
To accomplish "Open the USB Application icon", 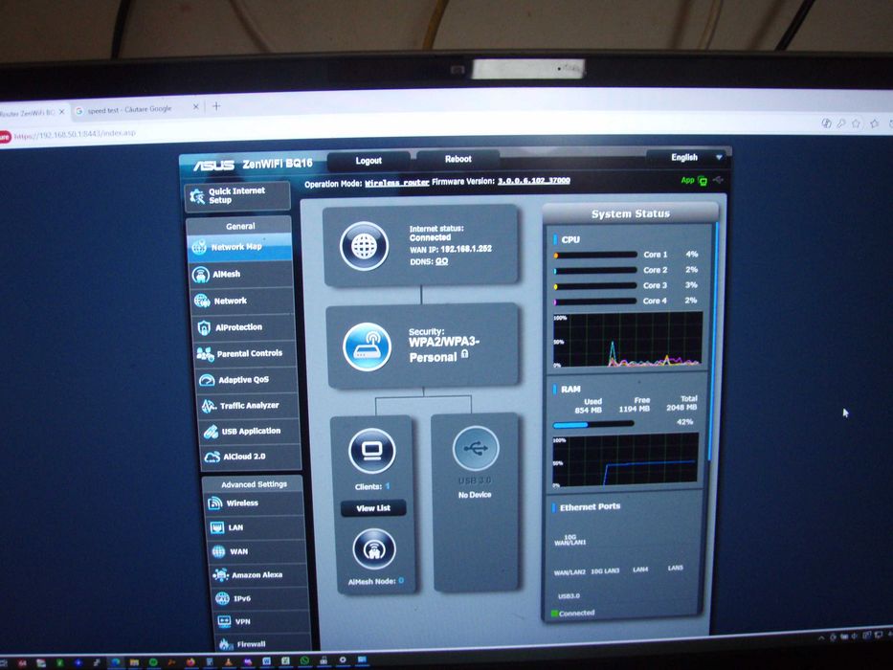I will coord(211,432).
